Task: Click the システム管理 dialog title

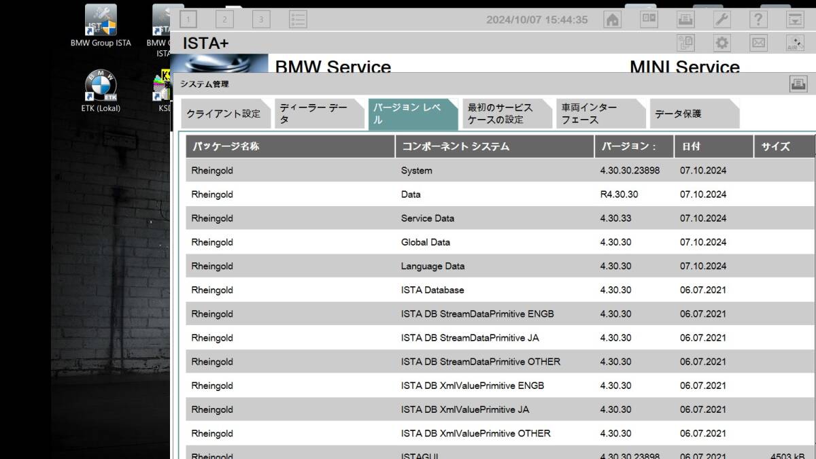Action: pos(204,84)
